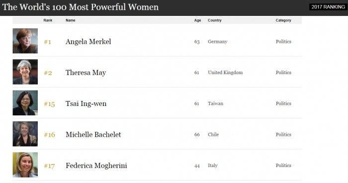Open the 2017 RANKING selector
348x183 pixels.
(328, 7)
